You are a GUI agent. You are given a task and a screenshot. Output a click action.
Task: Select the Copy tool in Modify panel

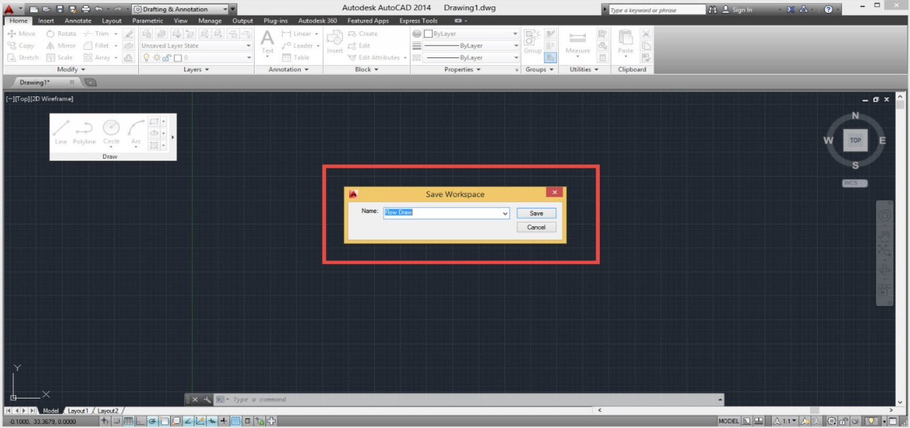pyautogui.click(x=21, y=46)
